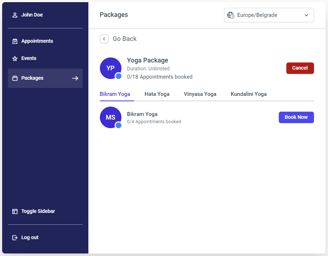Open Appointments via its sidebar icon
The image size is (328, 256).
coord(15,41)
